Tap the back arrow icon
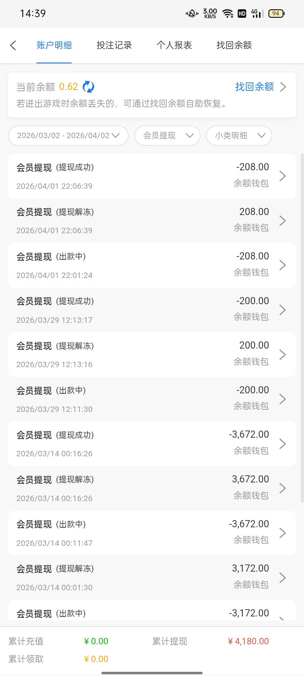 [x=13, y=45]
